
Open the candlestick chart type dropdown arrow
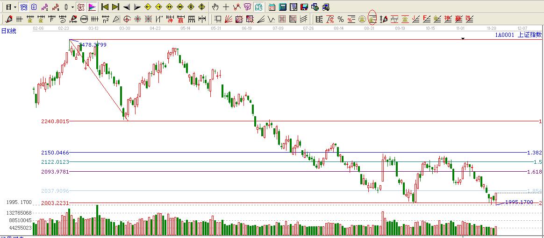pyautogui.click(x=72, y=7)
